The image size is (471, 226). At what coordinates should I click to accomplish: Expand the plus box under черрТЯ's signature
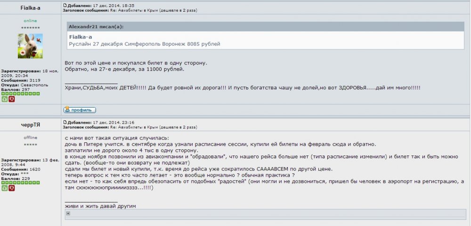click(68, 213)
